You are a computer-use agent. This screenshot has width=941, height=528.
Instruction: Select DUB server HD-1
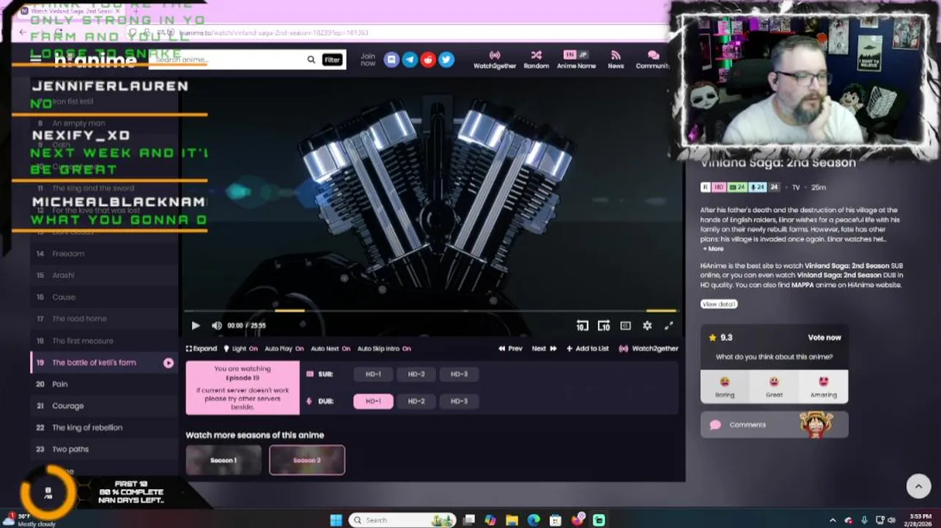pos(373,401)
